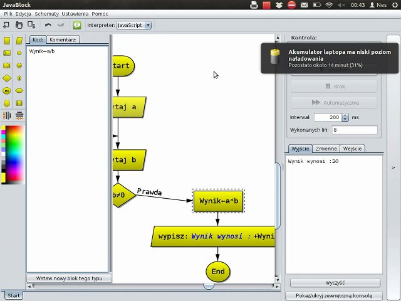Viewport: 401px width, 301px height.
Task: Select the b≠0 decision diamond
Action: 123,195
